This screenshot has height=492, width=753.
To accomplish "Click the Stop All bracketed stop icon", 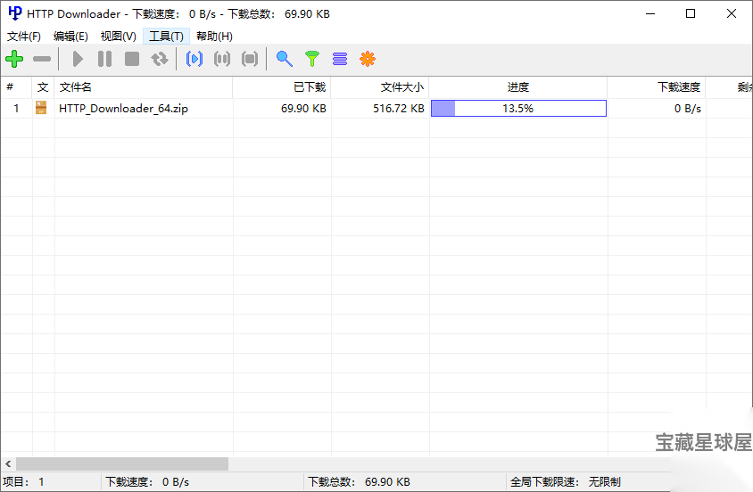I will tap(250, 59).
